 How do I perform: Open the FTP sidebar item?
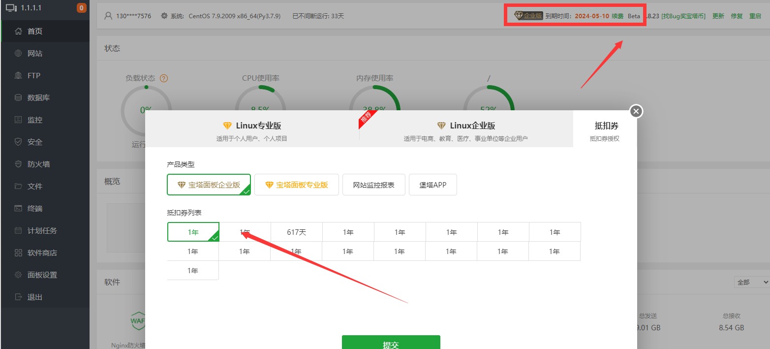[x=45, y=75]
